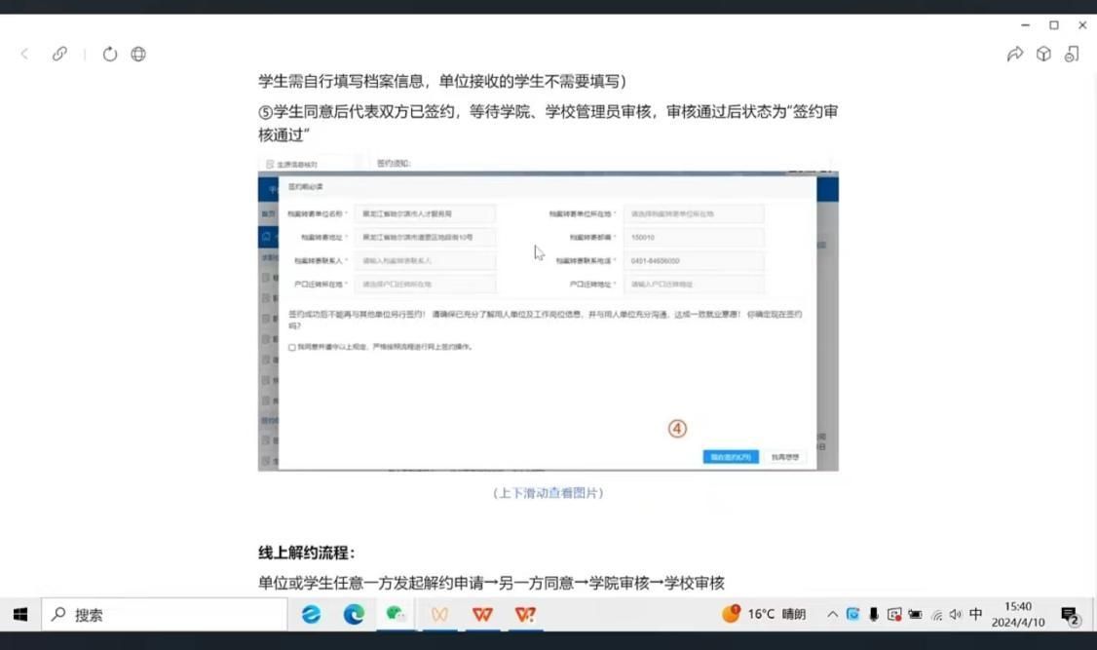This screenshot has width=1097, height=650.
Task: Click the blue confirm signing button
Action: coord(730,456)
